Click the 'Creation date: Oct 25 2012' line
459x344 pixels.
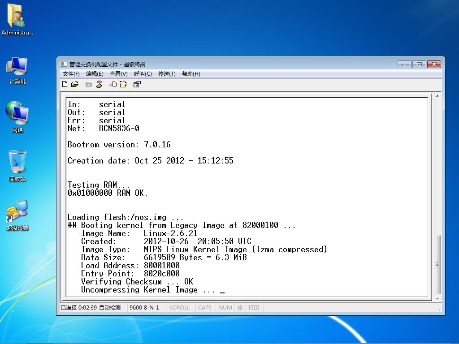tap(151, 161)
